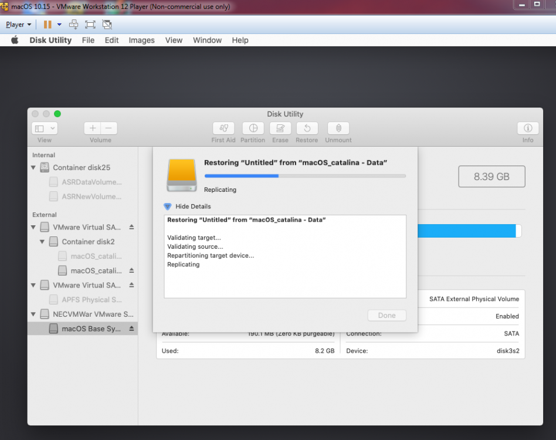Click the 8.39 GB capacity box
Image resolution: width=556 pixels, height=440 pixels.
click(x=491, y=177)
